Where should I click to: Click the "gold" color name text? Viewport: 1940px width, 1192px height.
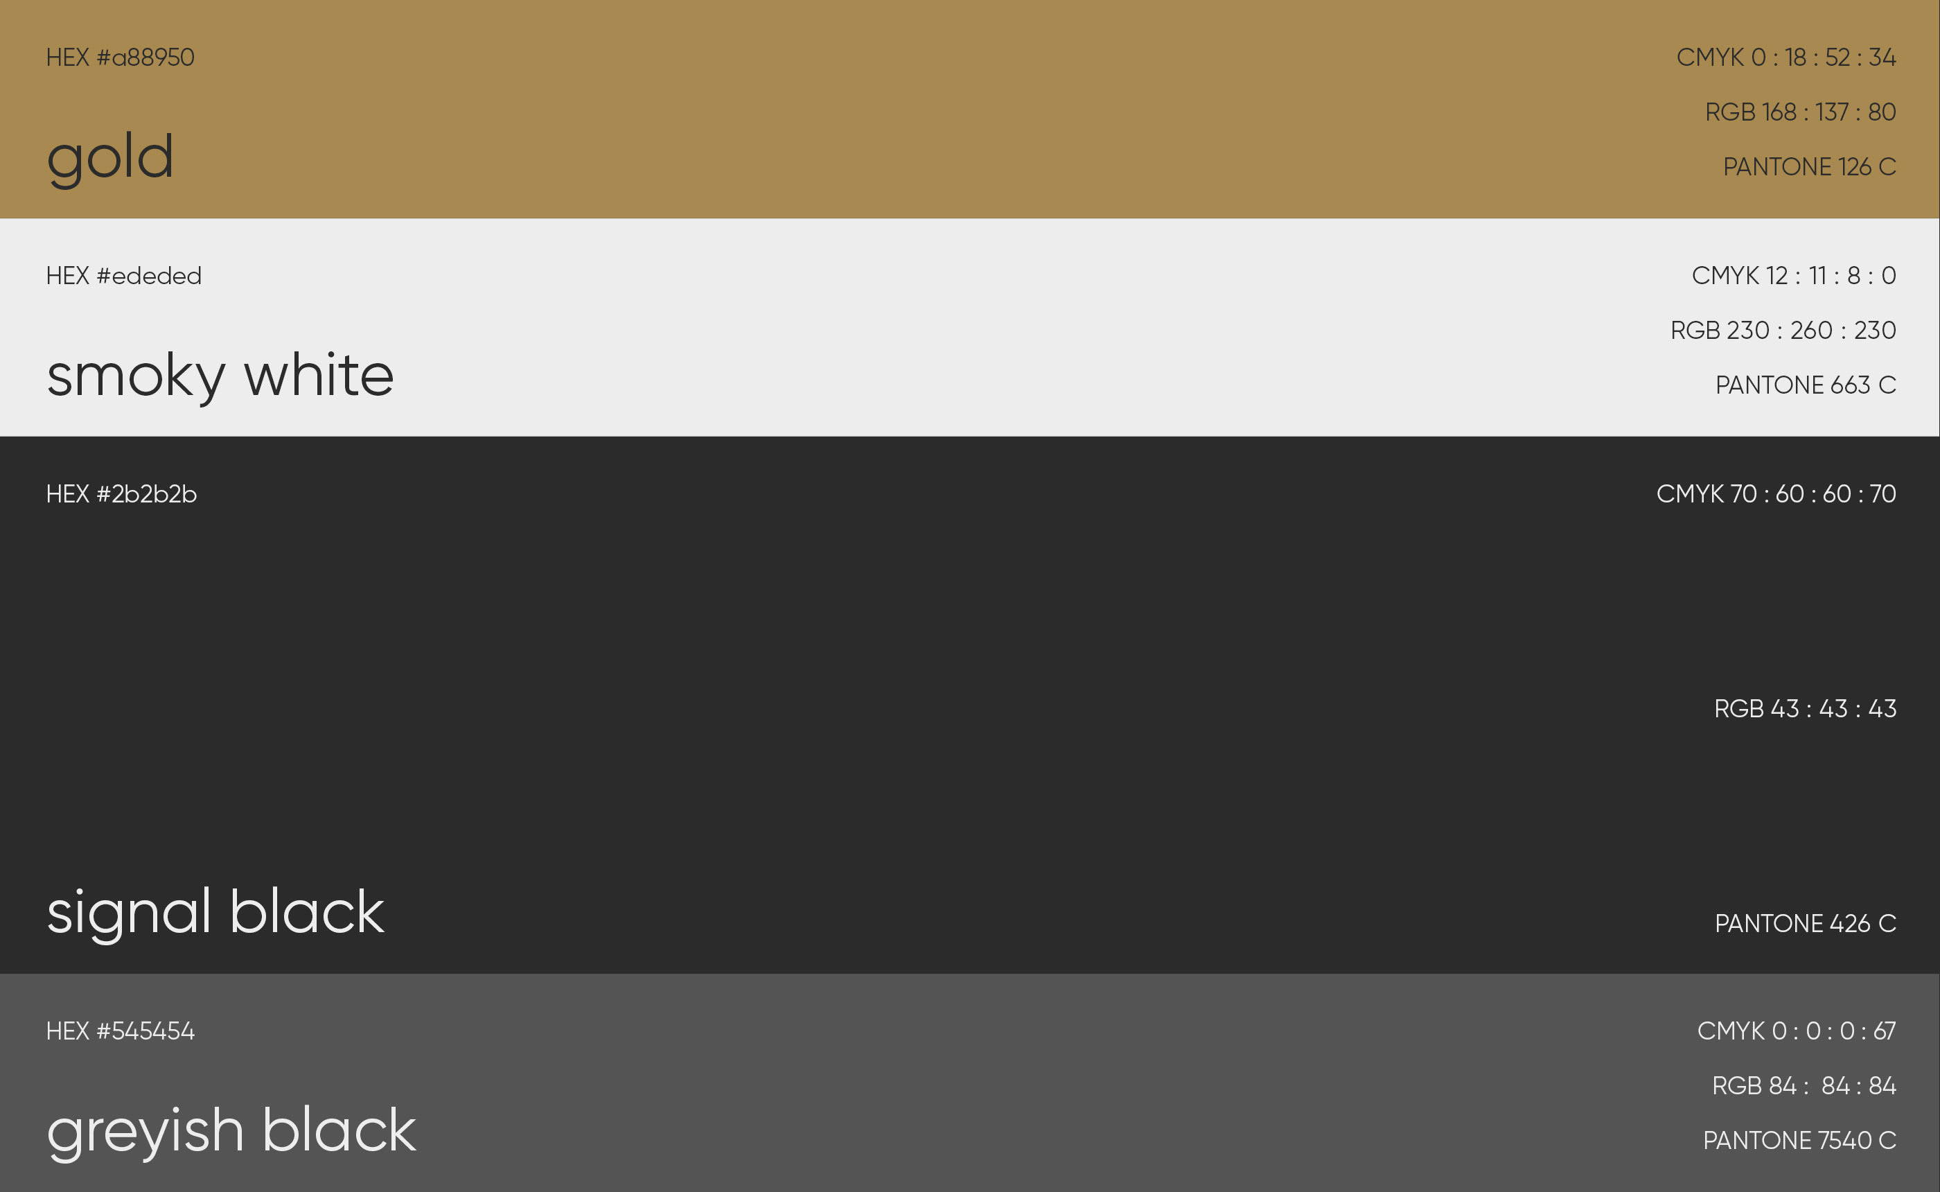[x=110, y=158]
